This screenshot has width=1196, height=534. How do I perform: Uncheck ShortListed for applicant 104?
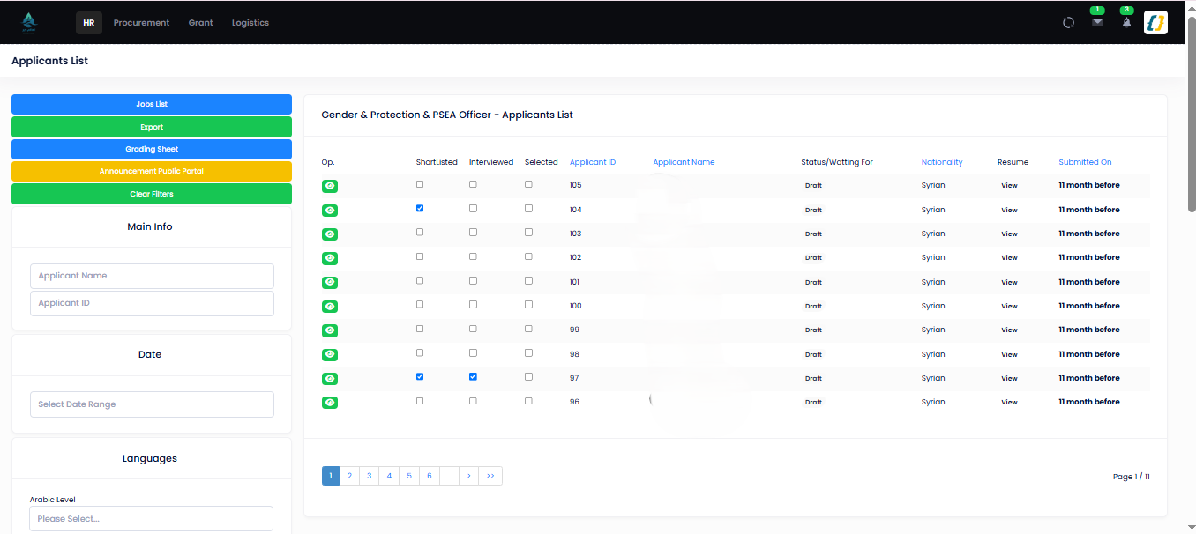click(420, 209)
